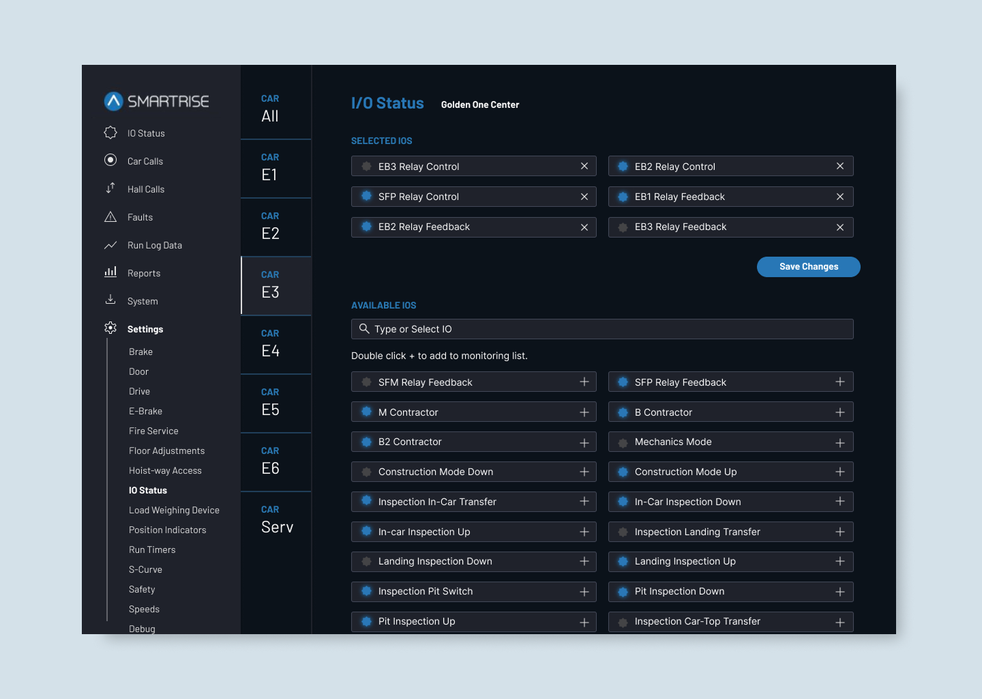This screenshot has height=699, width=982.
Task: Click the Car Calls radio circle icon
Action: coord(110,160)
